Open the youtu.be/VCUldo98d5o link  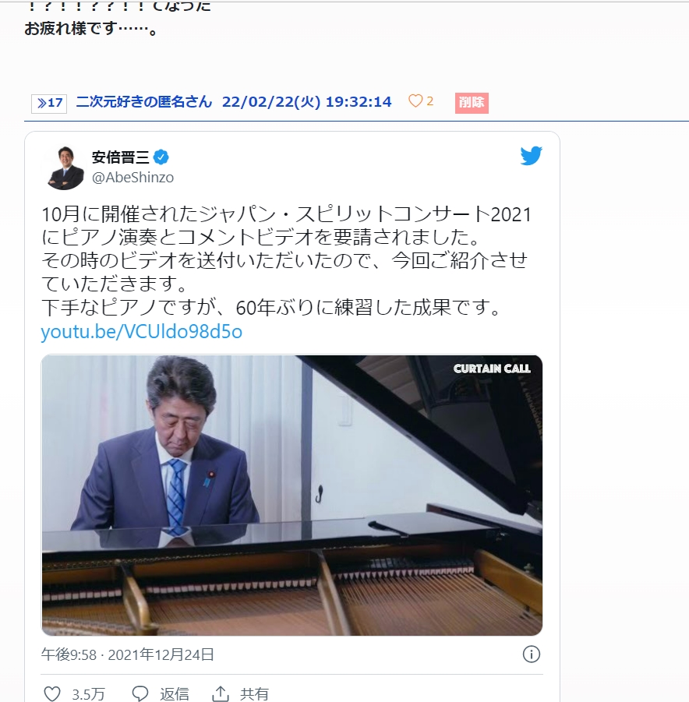(x=142, y=332)
